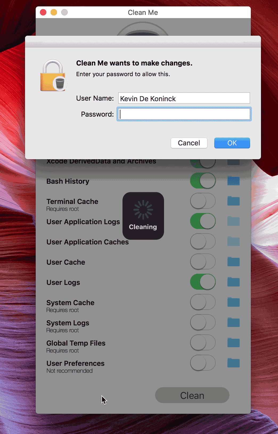Toggle the System Logs switch

pyautogui.click(x=203, y=322)
